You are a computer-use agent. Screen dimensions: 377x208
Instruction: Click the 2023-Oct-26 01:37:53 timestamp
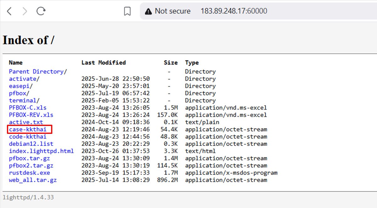click(x=116, y=151)
